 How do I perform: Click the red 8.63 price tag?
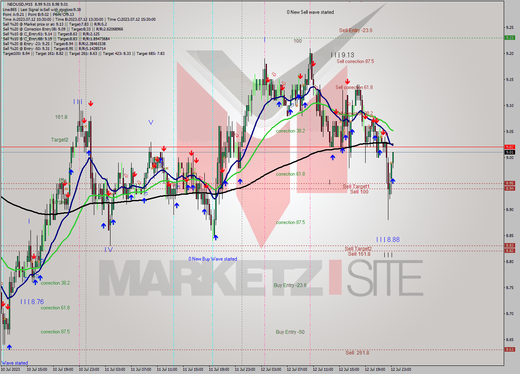click(x=510, y=349)
